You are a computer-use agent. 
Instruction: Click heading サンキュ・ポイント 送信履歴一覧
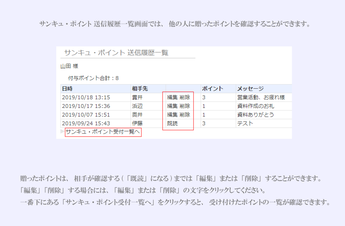pyautogui.click(x=116, y=53)
